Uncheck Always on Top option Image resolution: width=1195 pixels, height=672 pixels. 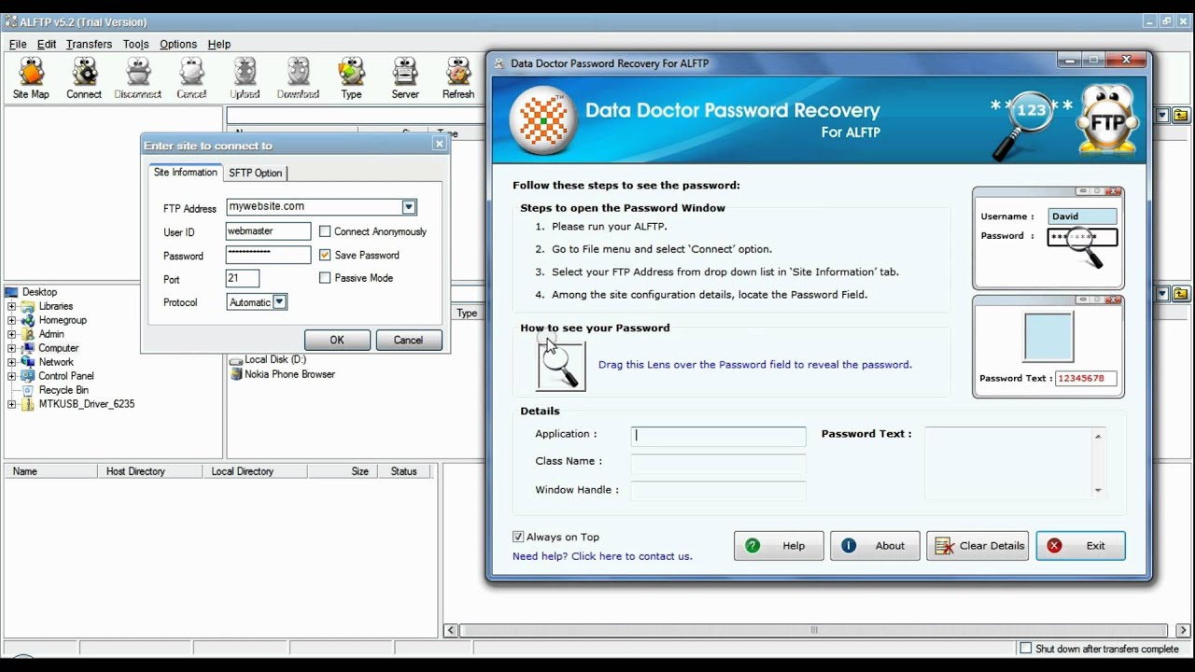[518, 537]
